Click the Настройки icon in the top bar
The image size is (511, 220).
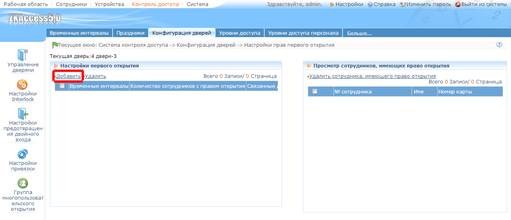click(332, 4)
